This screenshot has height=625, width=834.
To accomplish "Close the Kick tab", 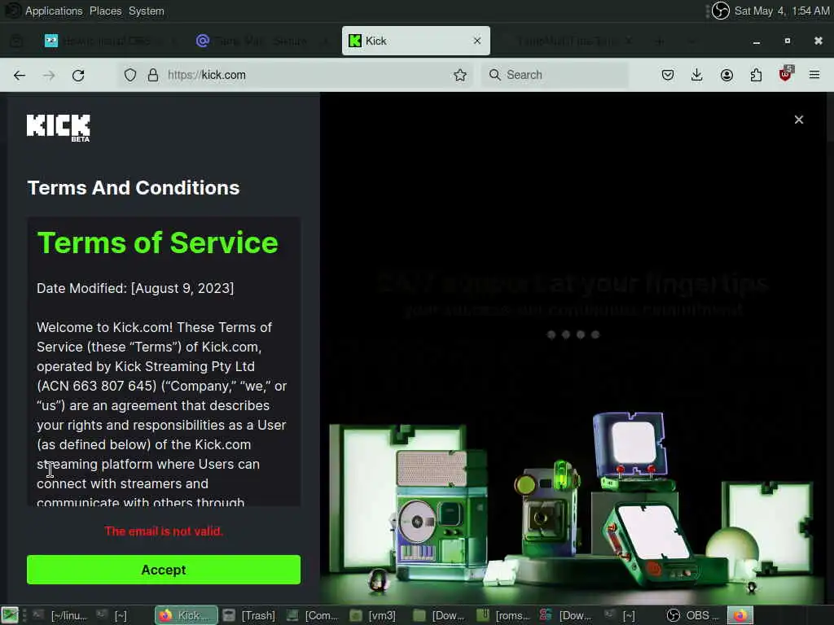I will [477, 41].
